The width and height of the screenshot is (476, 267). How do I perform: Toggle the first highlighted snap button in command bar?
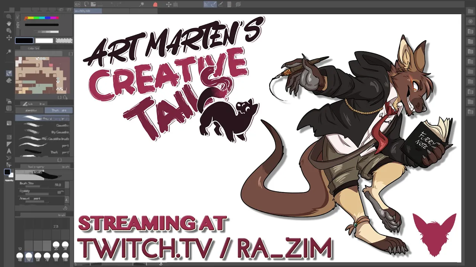tap(207, 4)
